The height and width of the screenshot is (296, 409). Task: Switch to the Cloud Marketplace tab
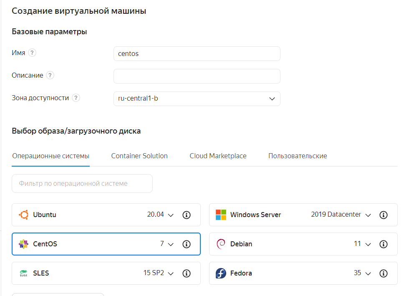218,156
